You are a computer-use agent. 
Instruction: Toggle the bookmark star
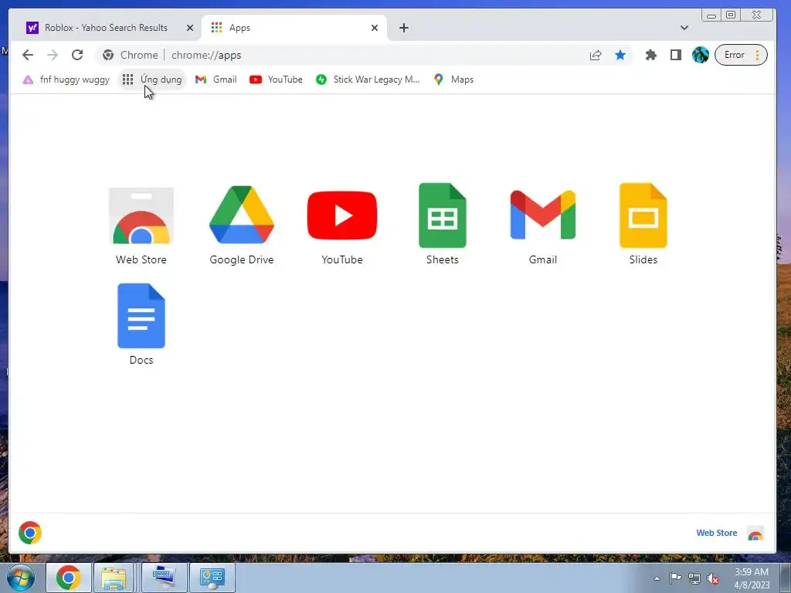620,55
